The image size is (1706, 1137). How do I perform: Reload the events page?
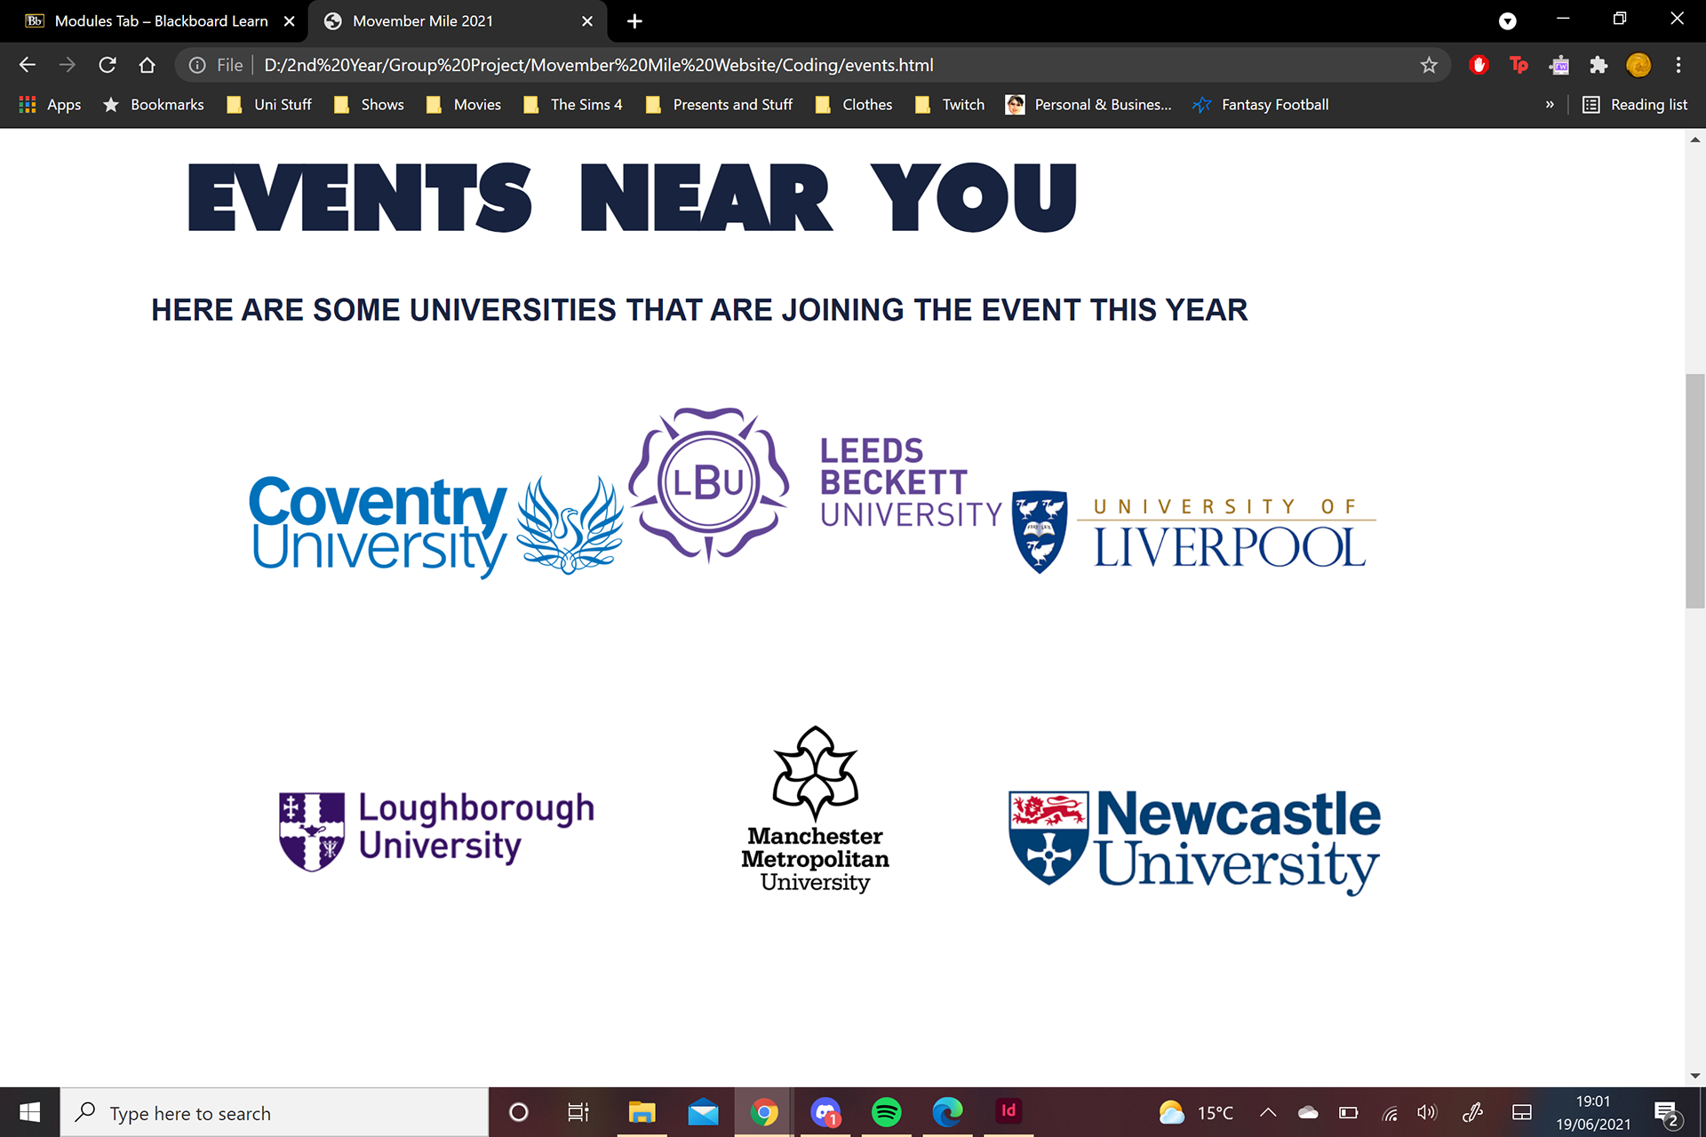(108, 65)
